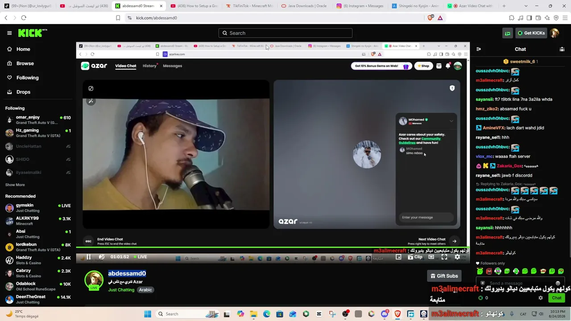571x321 pixels.
Task: Open the icon button beside Get KICKs
Action: (508, 33)
